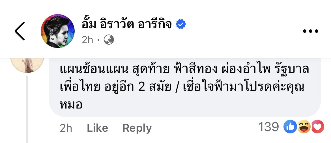The image size is (331, 143).
Task: Open the page name อั้ม อิราวัต อารีกิจ
Action: click(127, 25)
